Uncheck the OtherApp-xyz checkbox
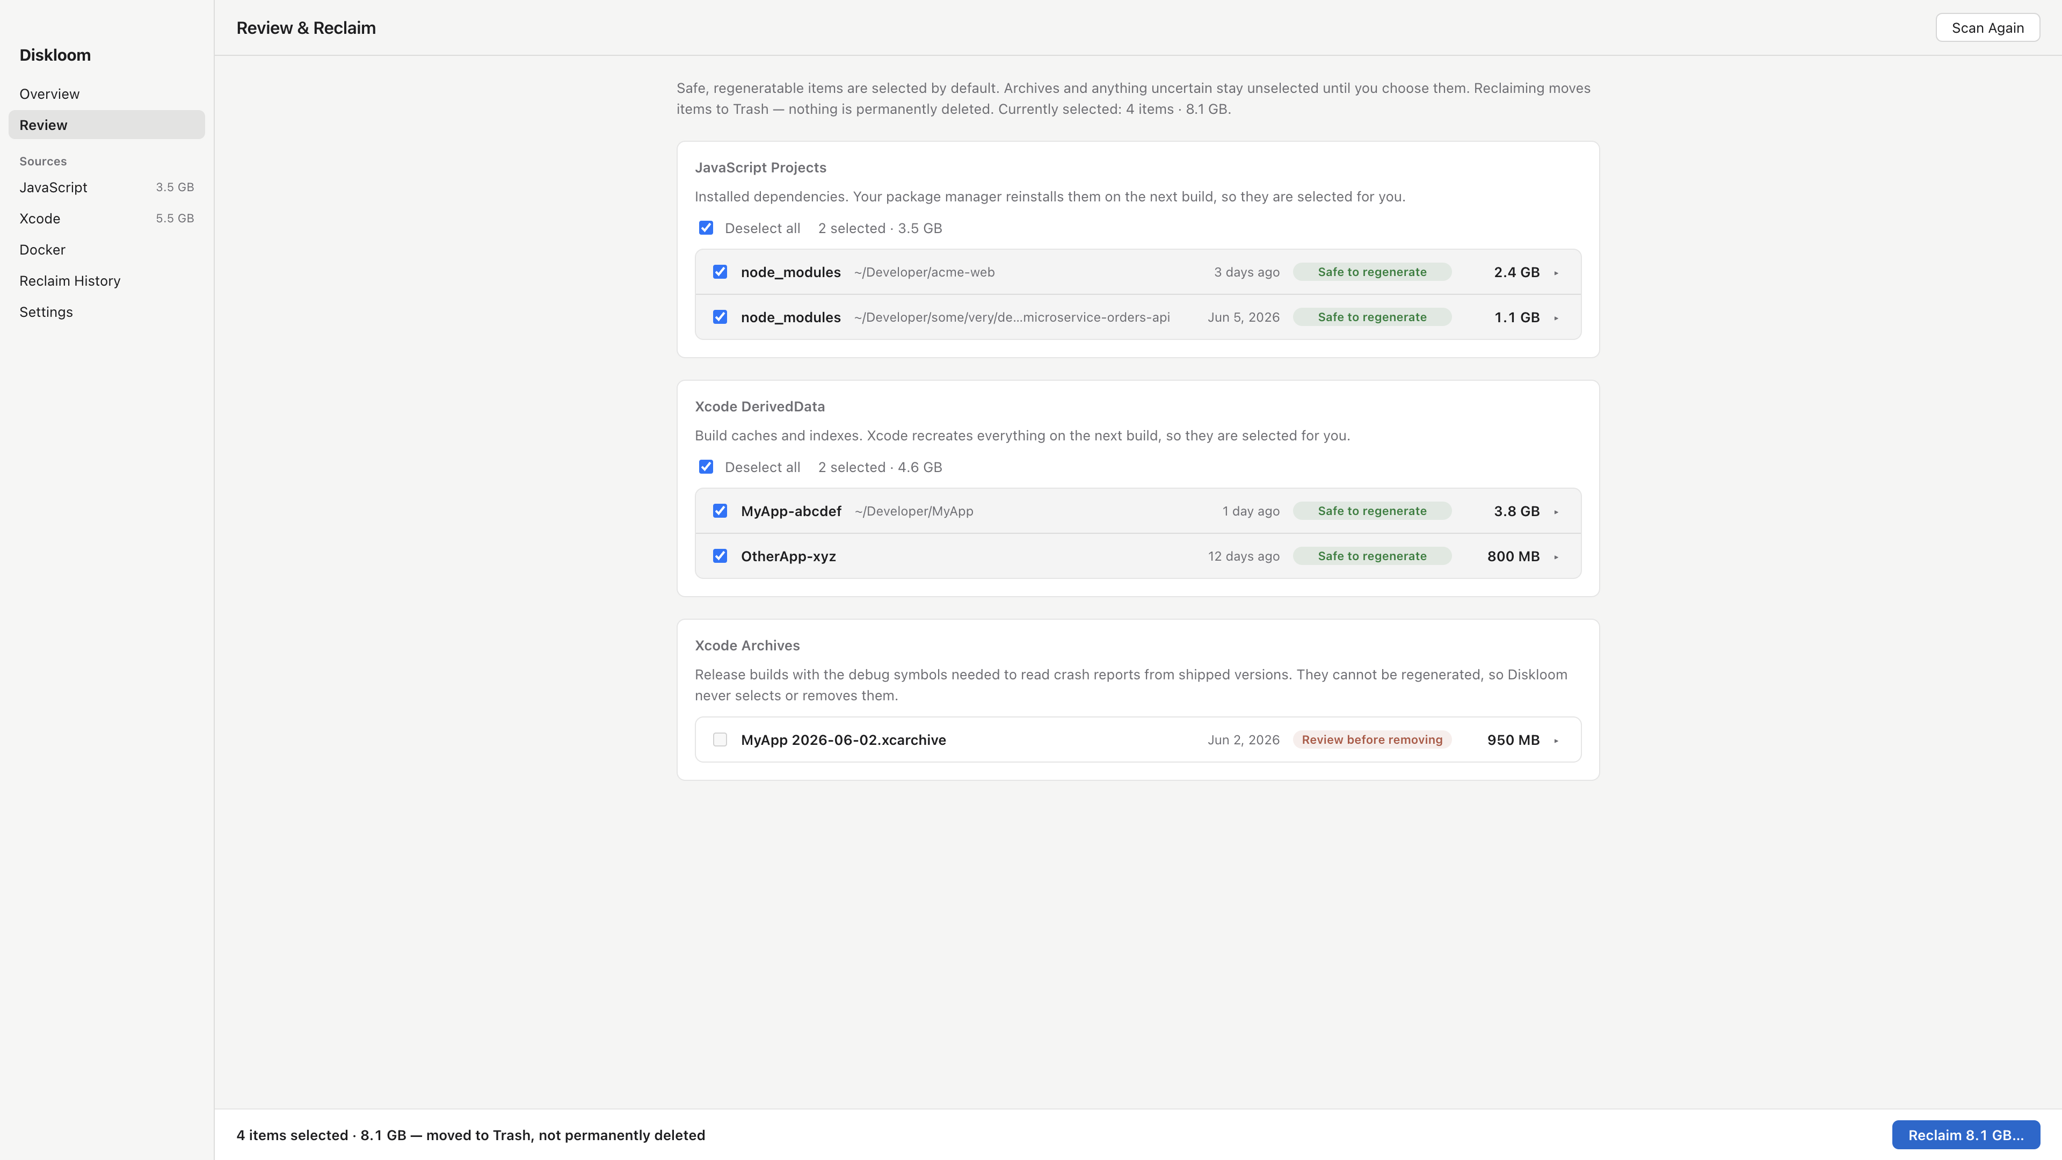This screenshot has width=2062, height=1160. (721, 556)
